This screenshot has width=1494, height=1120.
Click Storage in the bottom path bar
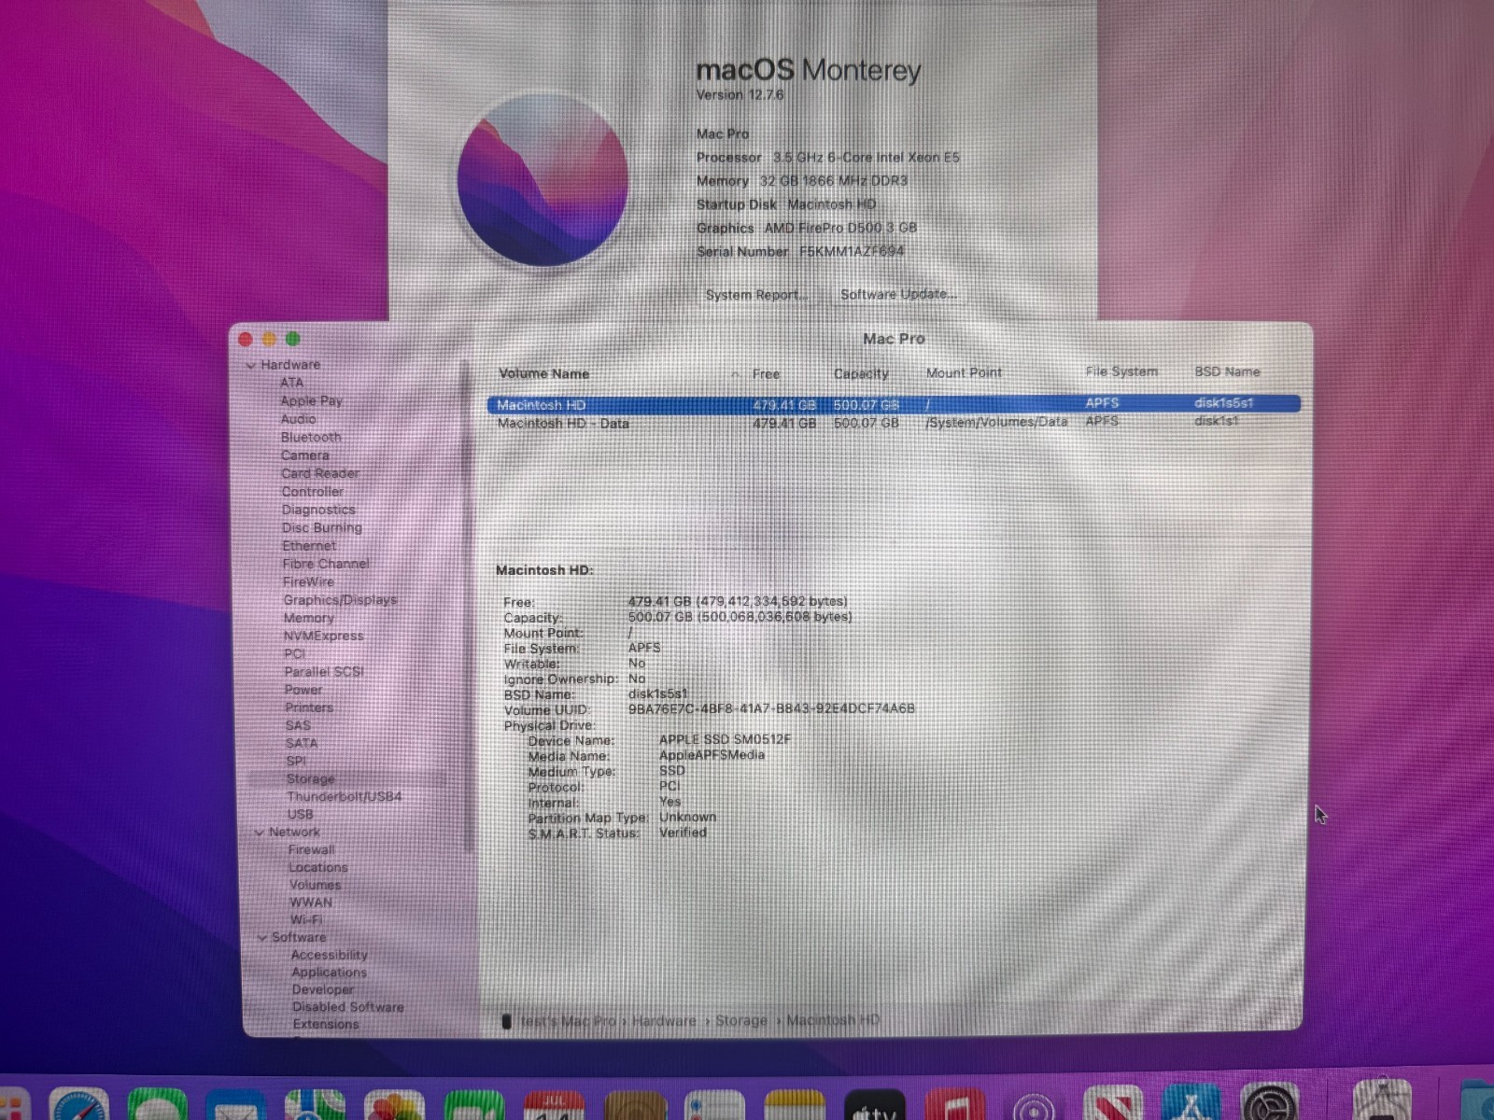741,1021
